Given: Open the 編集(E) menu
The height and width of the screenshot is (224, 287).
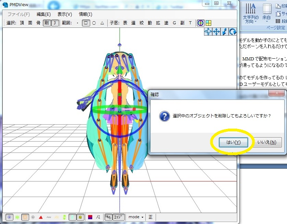Looking at the screenshot, I should [44, 14].
